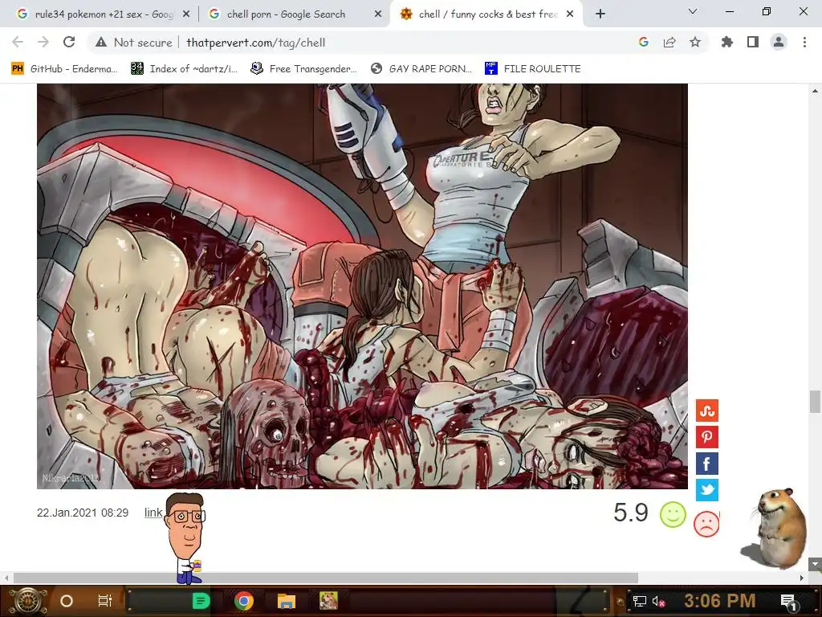Open File Explorer from taskbar
Screen dimensions: 822x617
(x=287, y=601)
